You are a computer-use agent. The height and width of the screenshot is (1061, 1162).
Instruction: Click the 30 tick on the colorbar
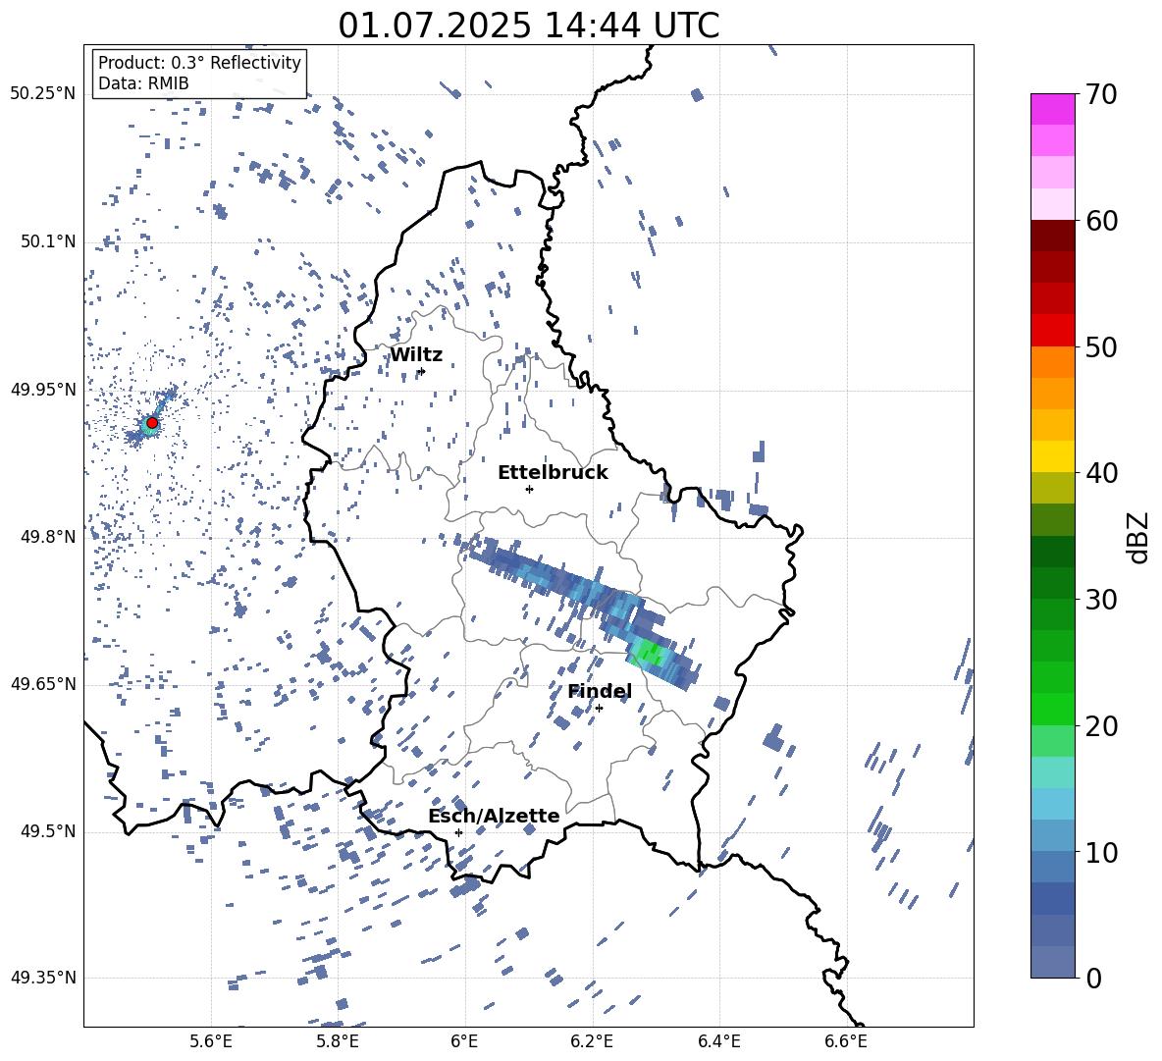pyautogui.click(x=1101, y=599)
